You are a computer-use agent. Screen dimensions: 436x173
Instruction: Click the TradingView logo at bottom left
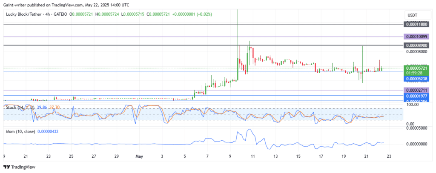pos(20,167)
